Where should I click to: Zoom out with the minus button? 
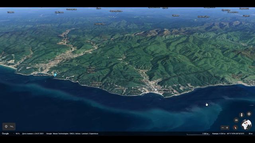[223, 128]
